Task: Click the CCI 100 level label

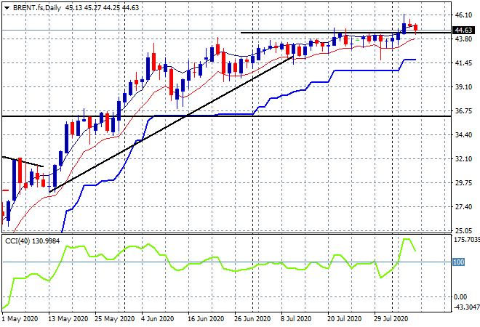Action: coord(459,262)
